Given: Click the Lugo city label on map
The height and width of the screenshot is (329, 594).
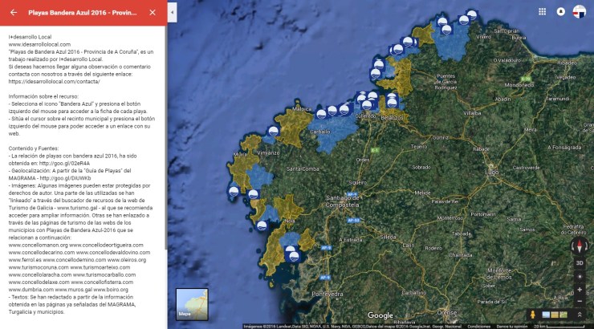Looking at the screenshot, I should pos(492,173).
